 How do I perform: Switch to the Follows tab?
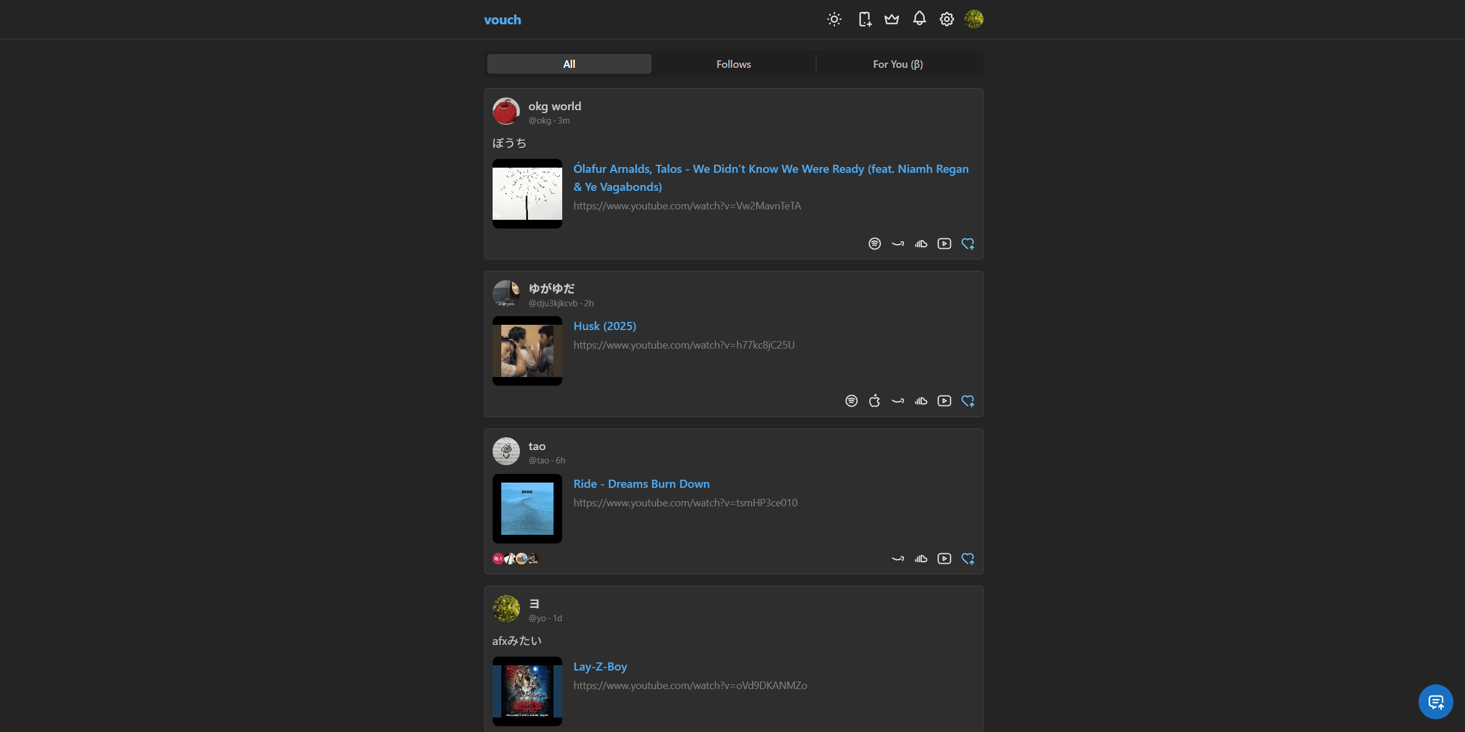tap(733, 64)
